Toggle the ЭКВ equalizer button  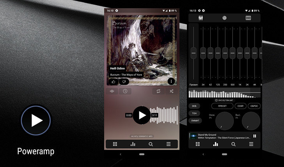click(194, 106)
